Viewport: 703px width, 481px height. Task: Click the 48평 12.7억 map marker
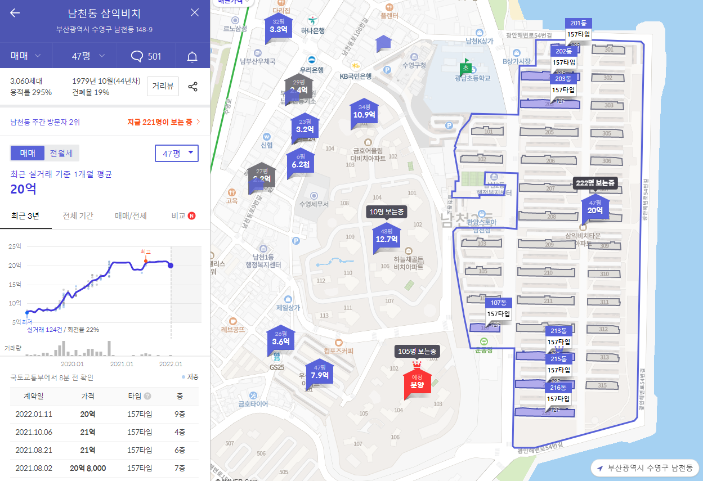(387, 239)
